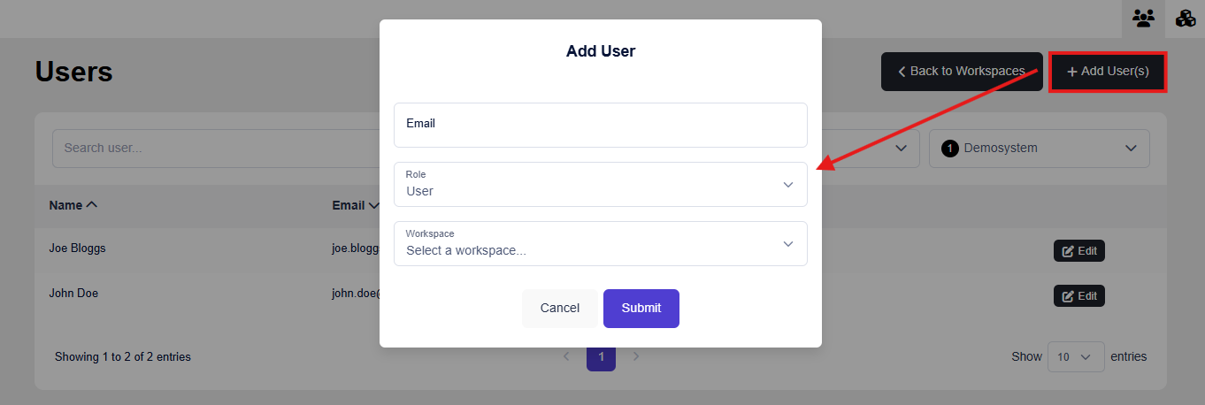Click the Email field in dialog

[600, 125]
